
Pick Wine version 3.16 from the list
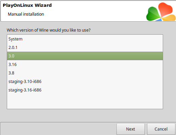coord(85,65)
